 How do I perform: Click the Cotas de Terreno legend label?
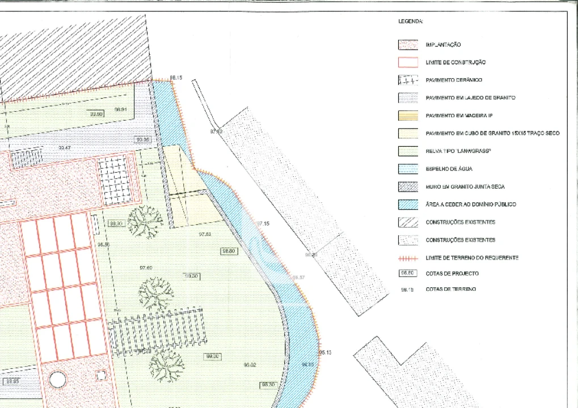(451, 290)
